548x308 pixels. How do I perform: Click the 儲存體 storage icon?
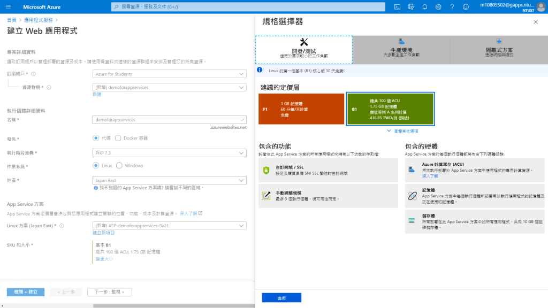(412, 221)
